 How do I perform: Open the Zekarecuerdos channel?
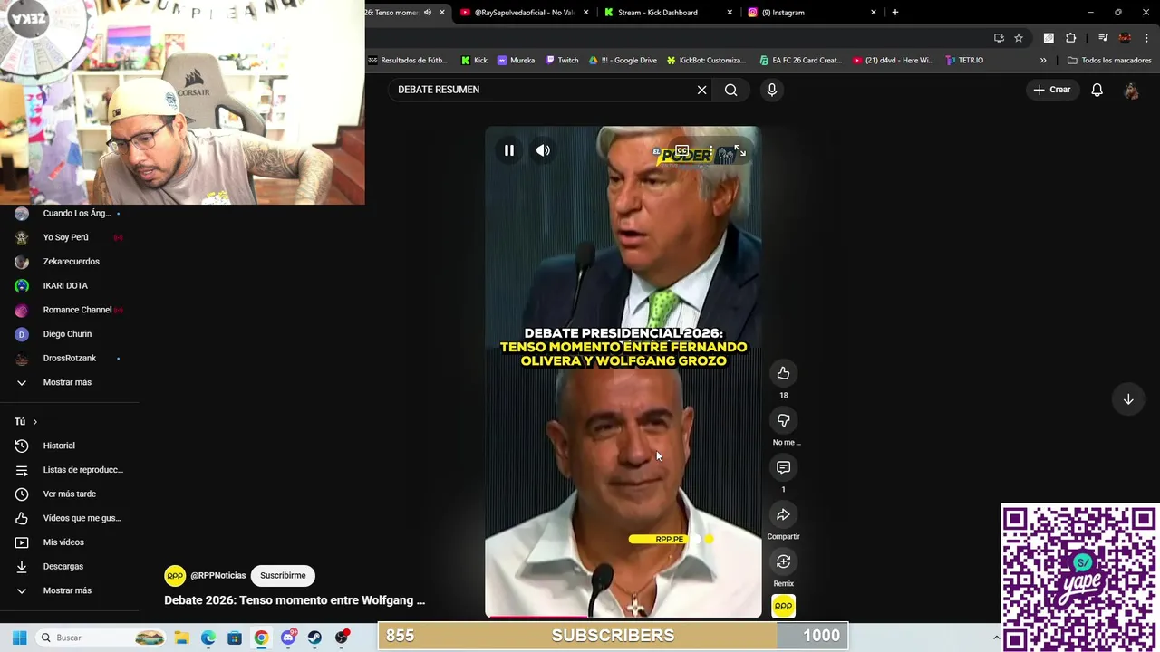[69, 262]
